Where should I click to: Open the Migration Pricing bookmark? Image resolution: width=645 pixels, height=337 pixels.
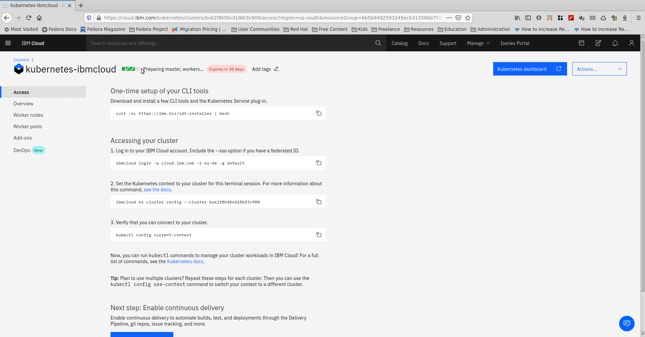[199, 29]
